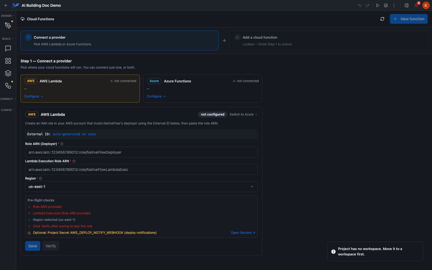Collapse the DESIGN sidebar section
The height and width of the screenshot is (270, 432).
point(8,16)
